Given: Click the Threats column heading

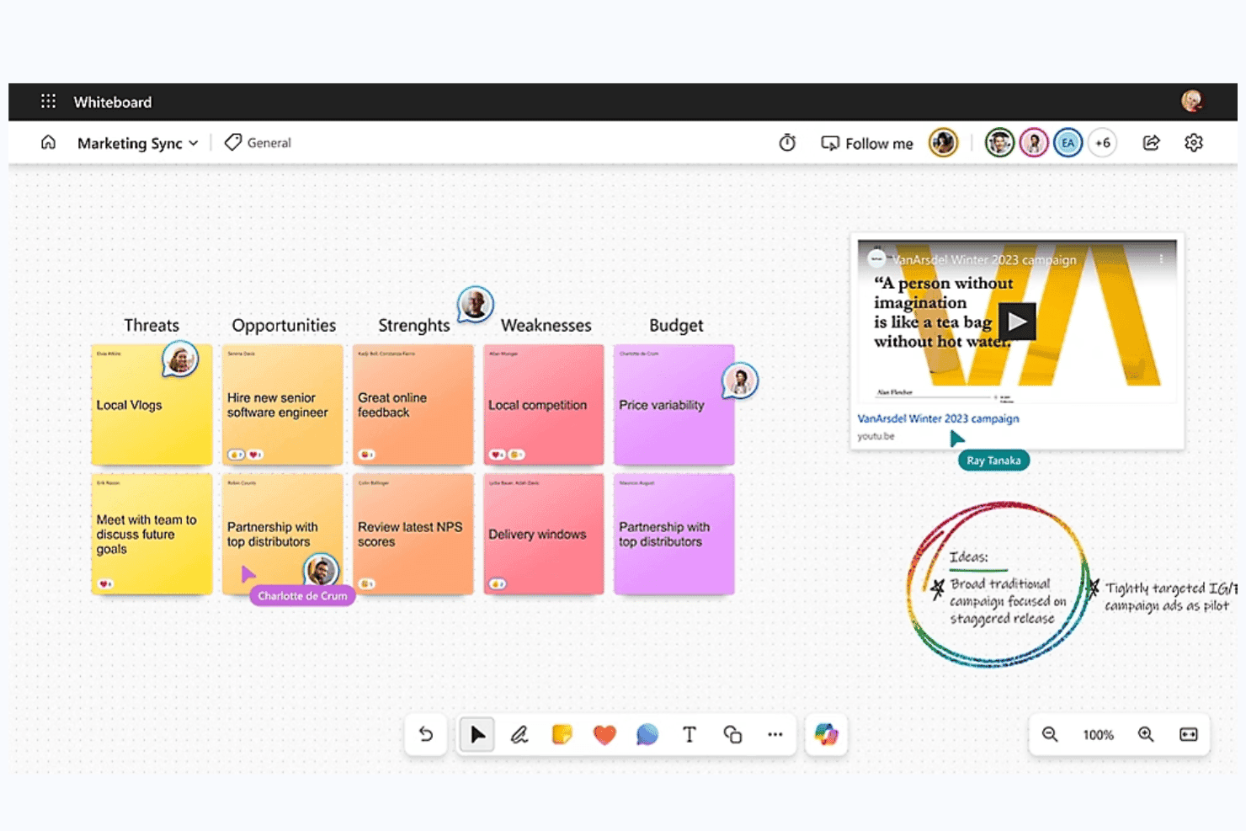Looking at the screenshot, I should pyautogui.click(x=152, y=325).
